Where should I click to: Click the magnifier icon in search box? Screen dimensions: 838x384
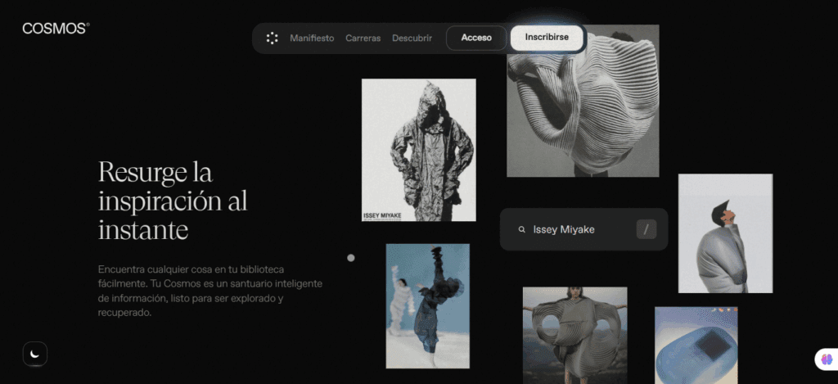tap(521, 229)
